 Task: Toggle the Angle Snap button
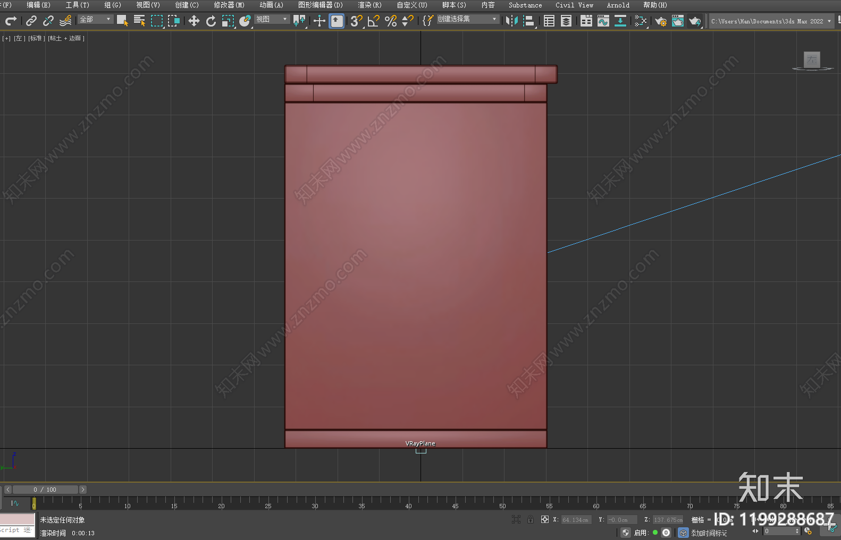coord(374,21)
